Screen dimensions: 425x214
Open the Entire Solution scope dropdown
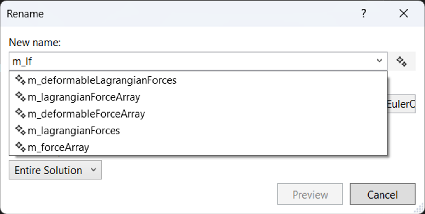[x=55, y=170]
